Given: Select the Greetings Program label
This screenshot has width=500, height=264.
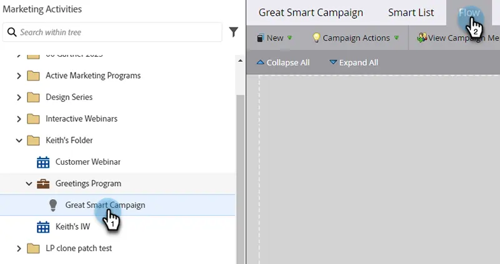Looking at the screenshot, I should coord(88,183).
